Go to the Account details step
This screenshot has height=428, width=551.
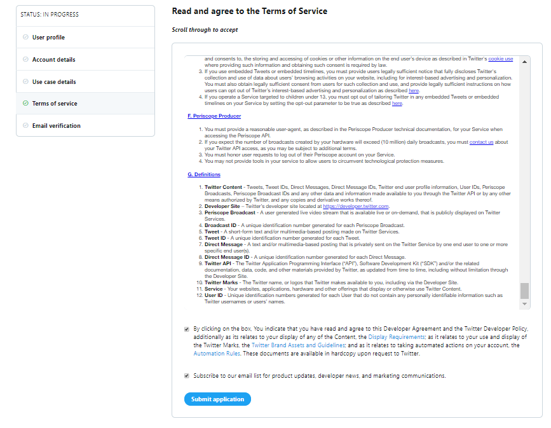[x=85, y=59]
